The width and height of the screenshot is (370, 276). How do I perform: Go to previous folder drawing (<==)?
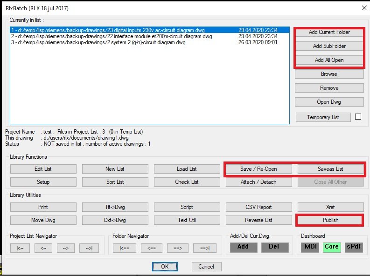(x=152, y=248)
